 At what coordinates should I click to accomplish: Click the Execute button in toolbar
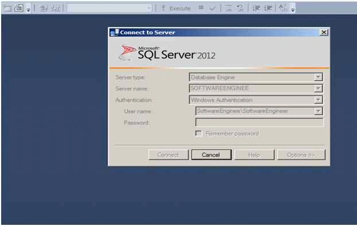pos(176,8)
